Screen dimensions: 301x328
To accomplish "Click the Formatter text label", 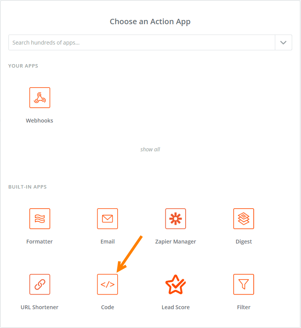I will coord(39,242).
